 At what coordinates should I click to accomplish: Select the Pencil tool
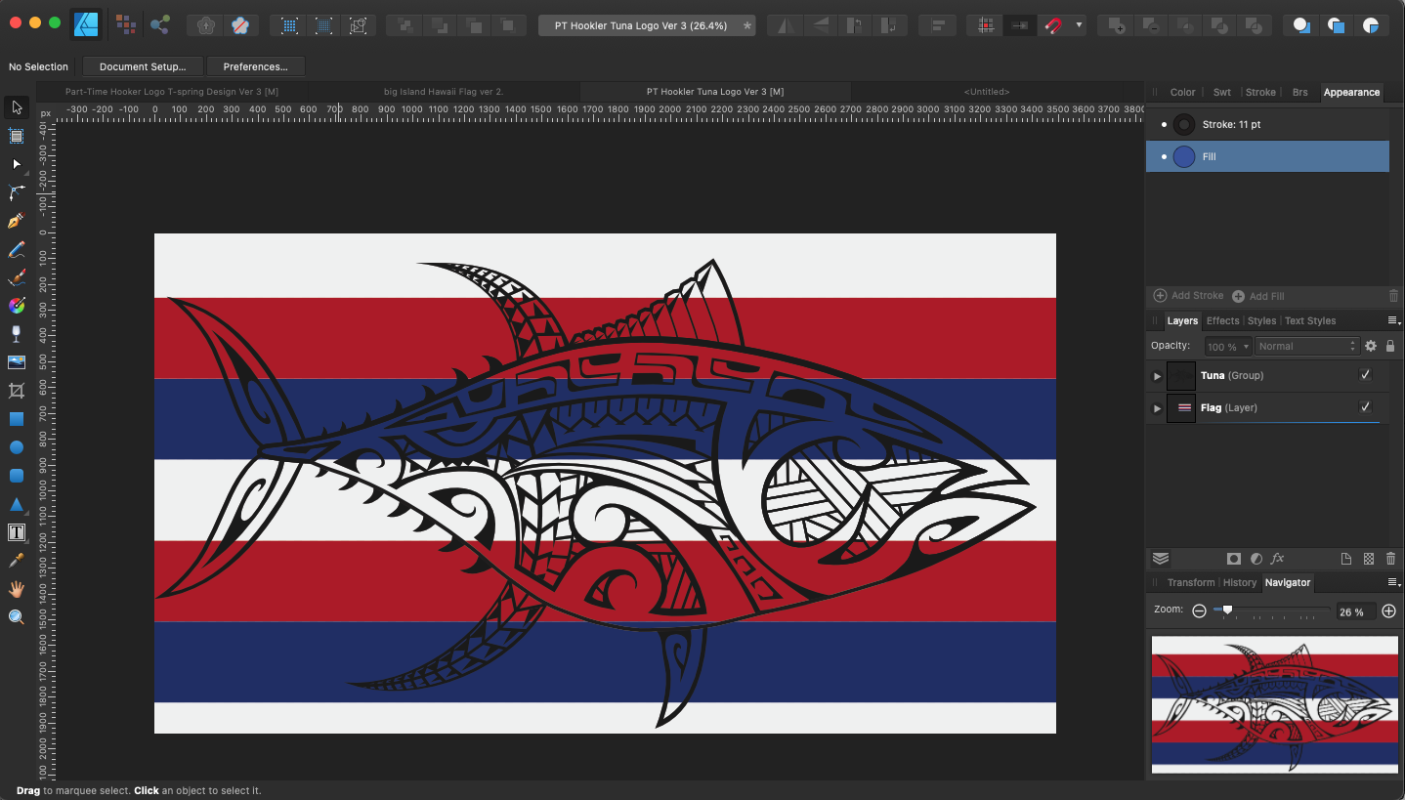[17, 250]
